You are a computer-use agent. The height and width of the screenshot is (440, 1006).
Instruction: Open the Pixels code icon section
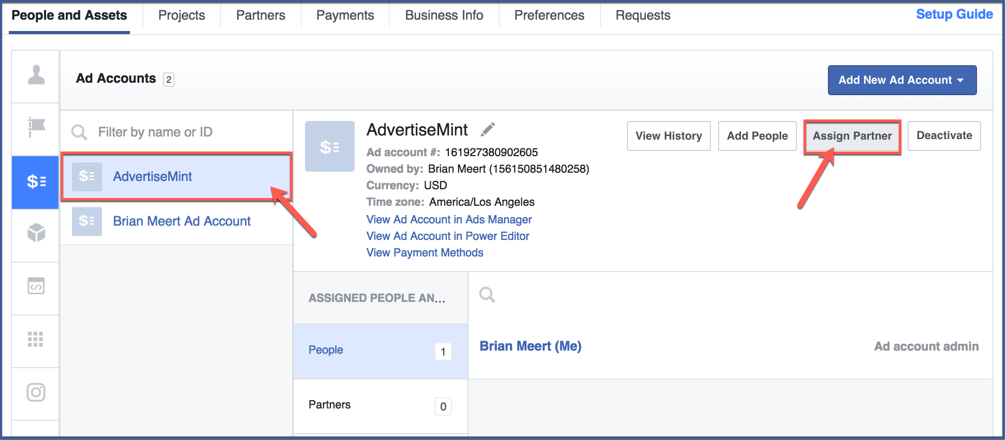[x=36, y=286]
